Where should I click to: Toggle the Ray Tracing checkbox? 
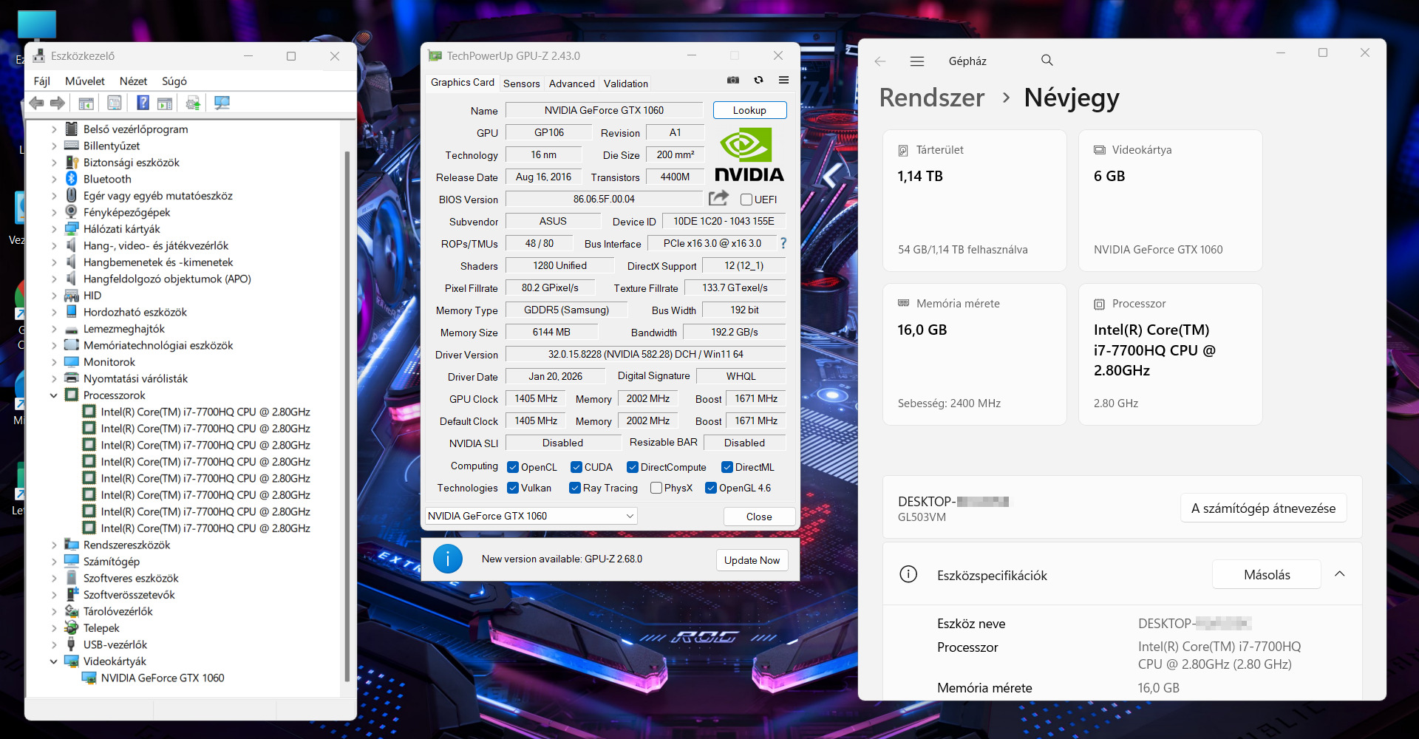tap(575, 488)
